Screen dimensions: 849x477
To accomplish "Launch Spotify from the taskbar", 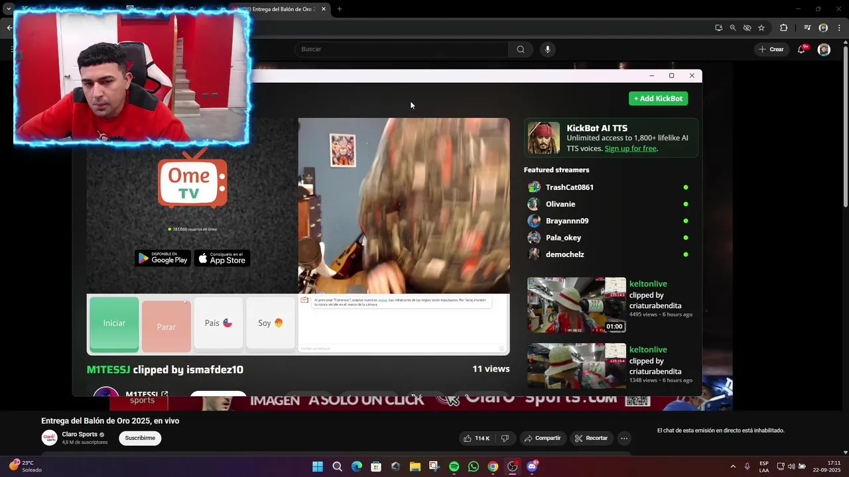I will pos(454,466).
